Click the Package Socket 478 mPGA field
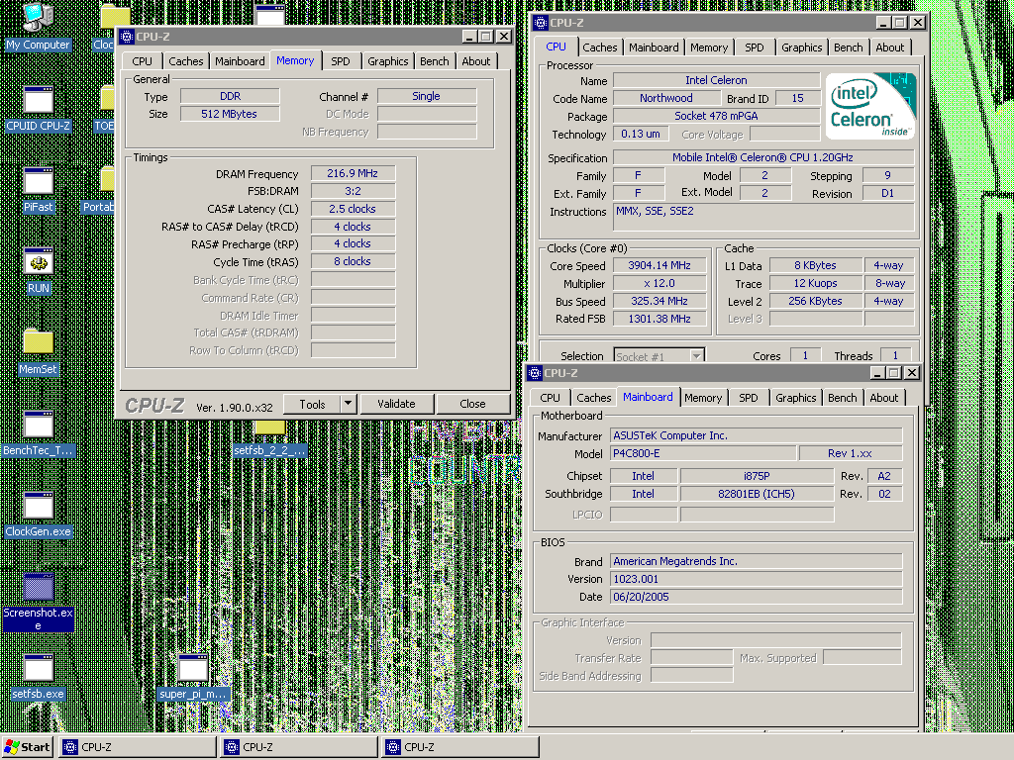Viewport: 1014px width, 760px height. point(716,117)
